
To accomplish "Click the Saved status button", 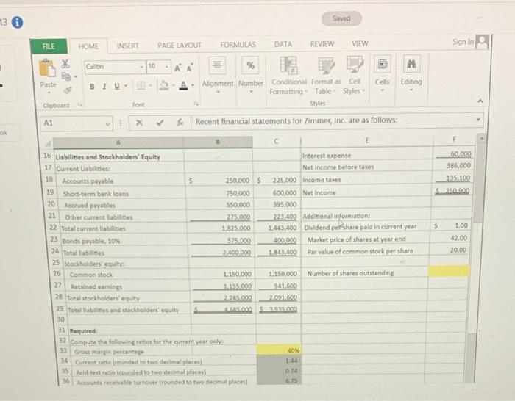I will pyautogui.click(x=341, y=18).
